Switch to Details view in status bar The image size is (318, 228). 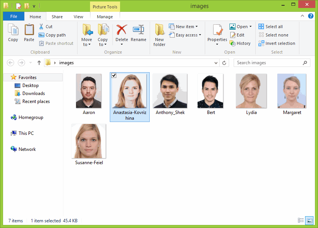[x=301, y=220]
